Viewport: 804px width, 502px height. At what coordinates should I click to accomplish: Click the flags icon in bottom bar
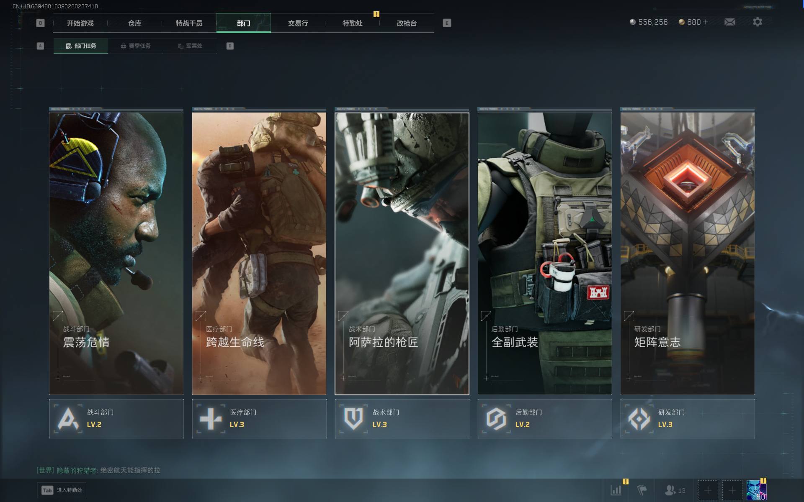tap(642, 490)
